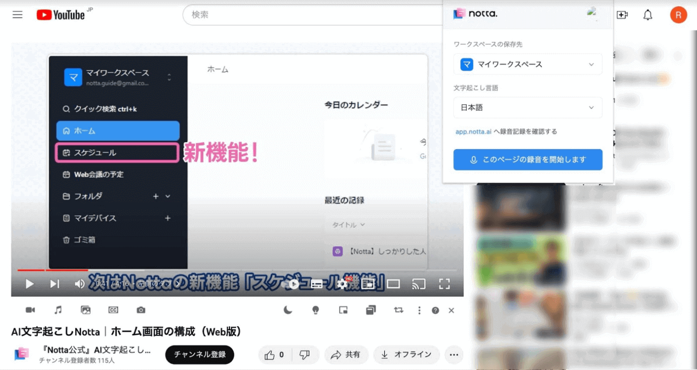The image size is (697, 370).
Task: Open the YouTube create video icon
Action: pos(622,15)
